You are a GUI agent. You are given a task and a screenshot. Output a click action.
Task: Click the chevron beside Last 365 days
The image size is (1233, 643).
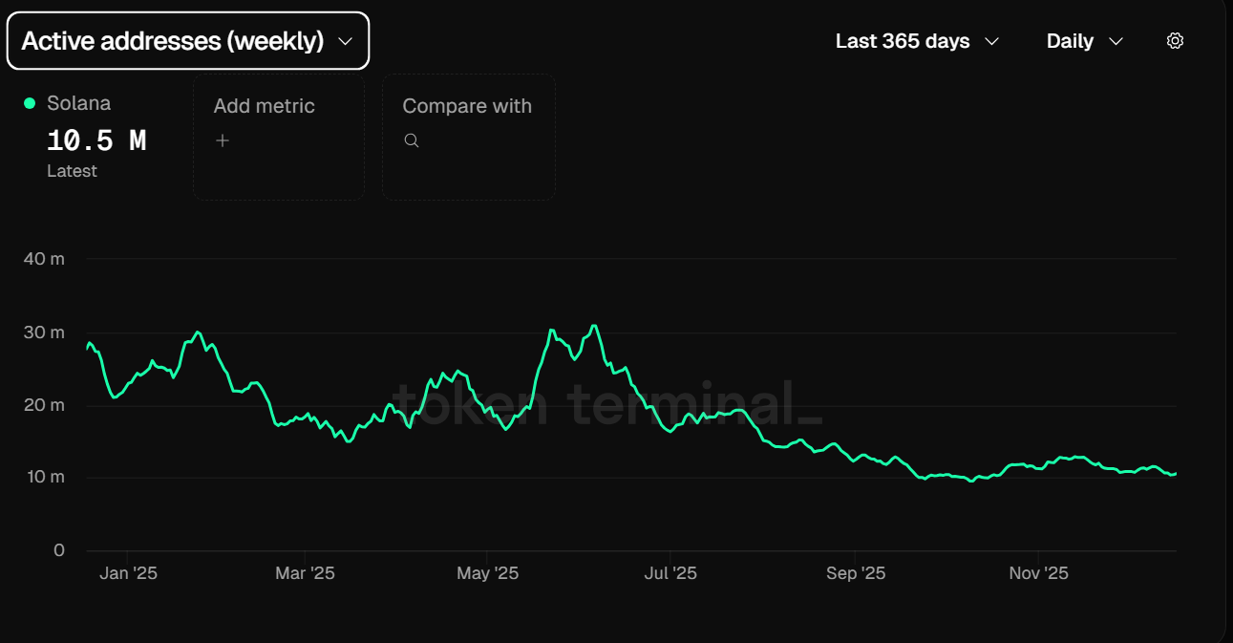coord(991,41)
